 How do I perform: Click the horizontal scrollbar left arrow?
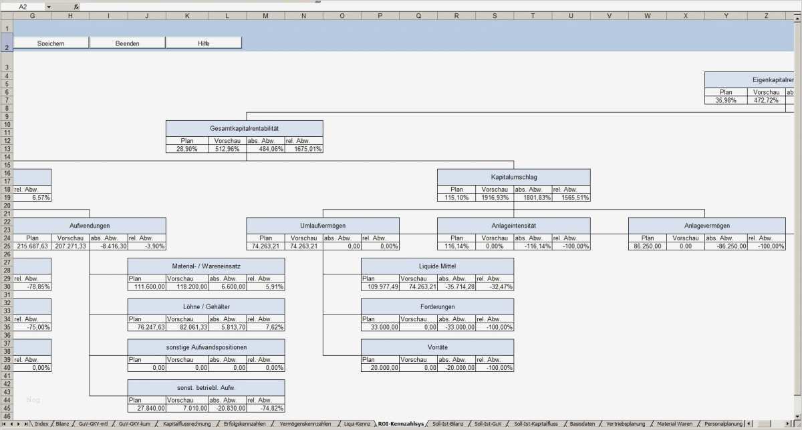tap(749, 423)
